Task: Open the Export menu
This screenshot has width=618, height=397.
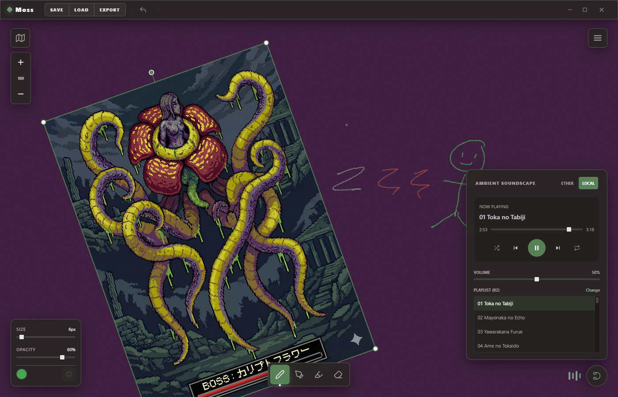Action: [x=109, y=10]
